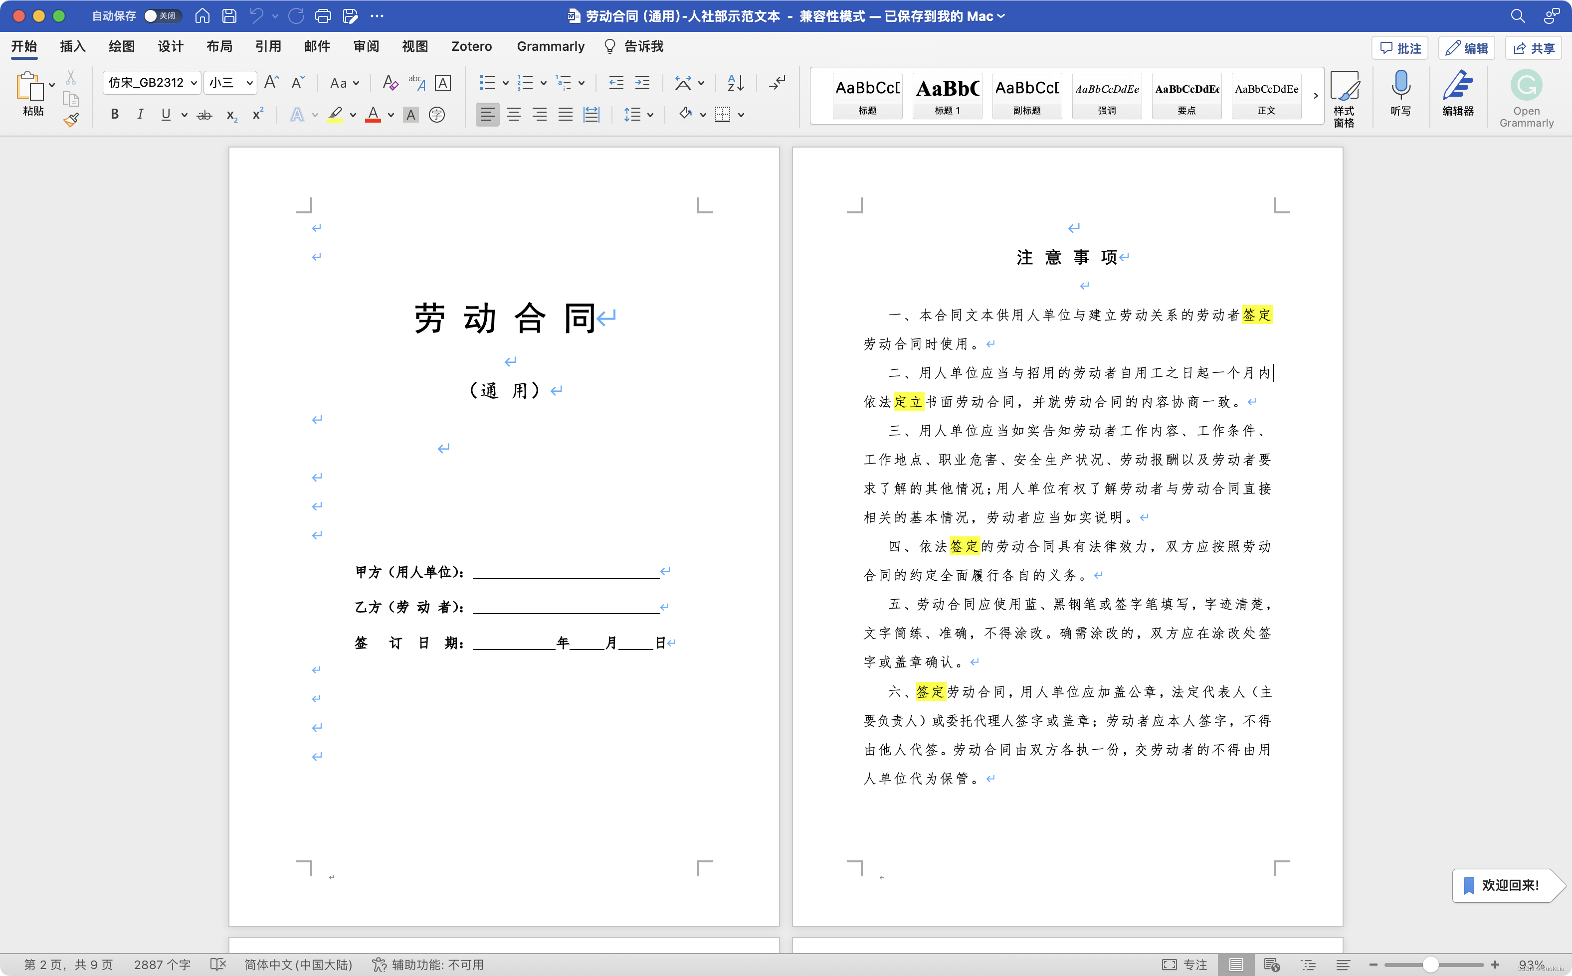
Task: Click the 批注 comments button
Action: click(x=1400, y=48)
